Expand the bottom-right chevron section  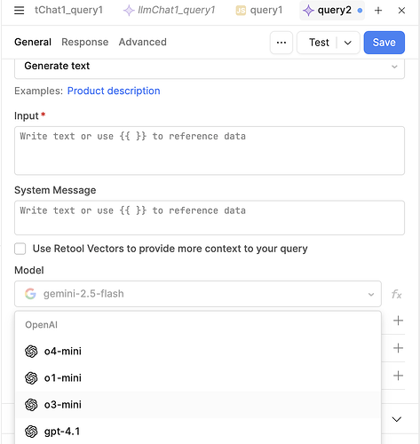pos(396,419)
